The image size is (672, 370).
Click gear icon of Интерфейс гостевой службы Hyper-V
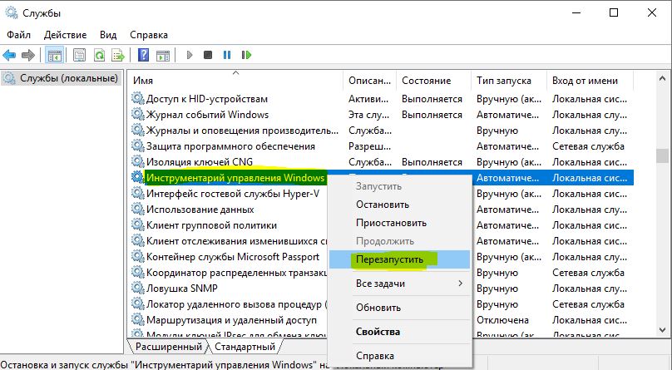click(x=137, y=193)
